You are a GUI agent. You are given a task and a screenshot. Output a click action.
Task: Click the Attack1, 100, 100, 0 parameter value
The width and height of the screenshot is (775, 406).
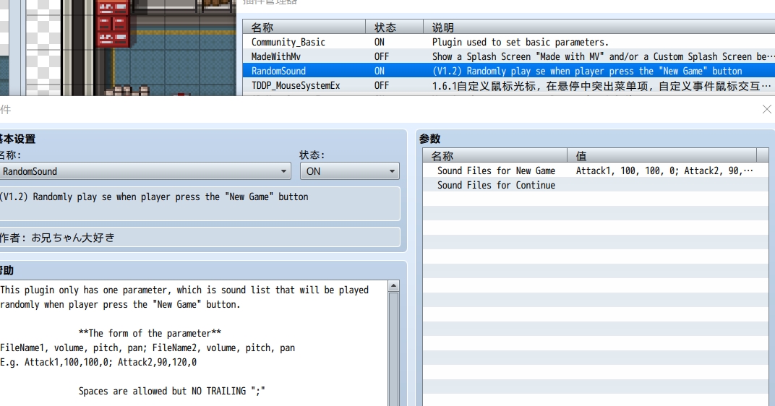tap(664, 170)
